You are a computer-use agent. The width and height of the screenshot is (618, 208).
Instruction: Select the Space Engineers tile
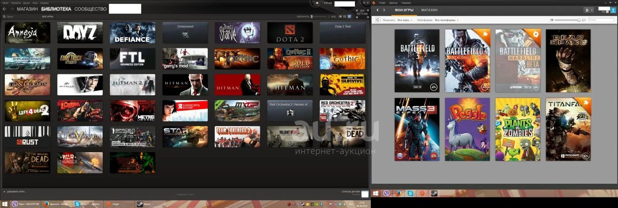click(132, 137)
